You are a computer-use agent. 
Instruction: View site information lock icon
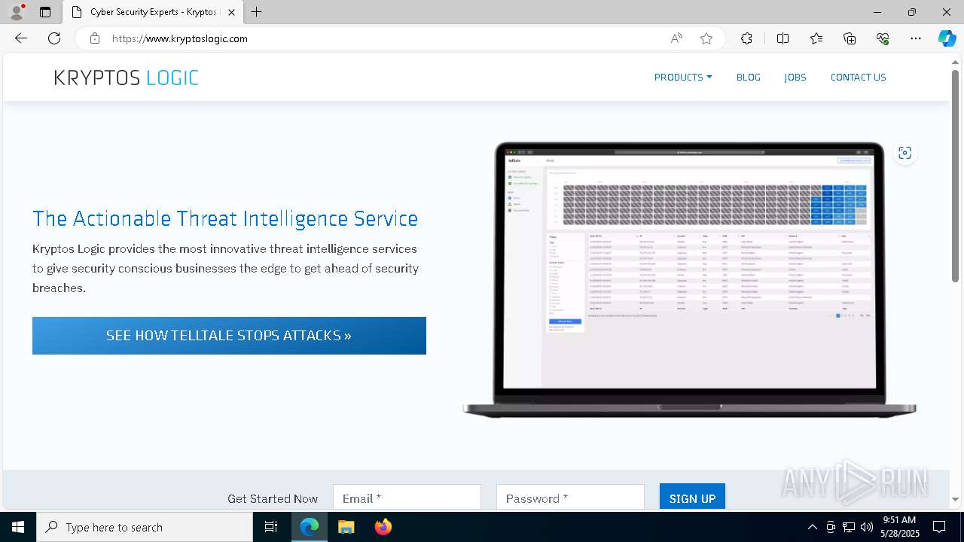(94, 38)
